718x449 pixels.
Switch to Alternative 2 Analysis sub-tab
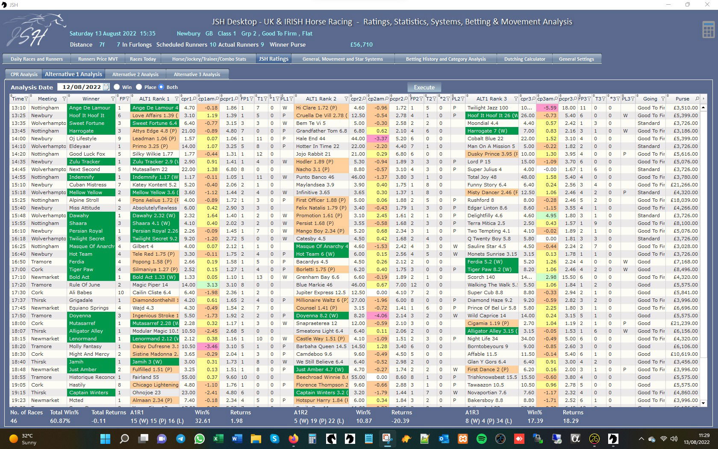click(x=135, y=74)
